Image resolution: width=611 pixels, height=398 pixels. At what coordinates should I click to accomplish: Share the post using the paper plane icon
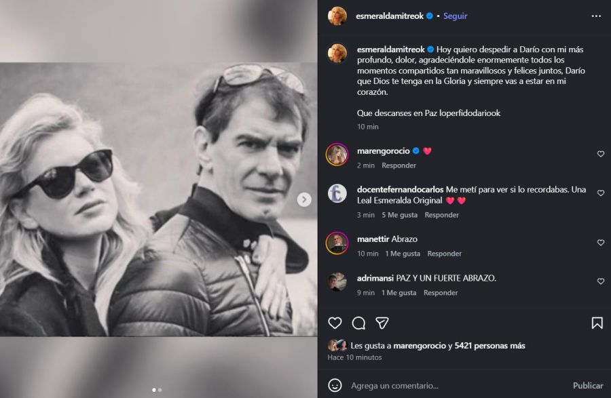(x=381, y=321)
